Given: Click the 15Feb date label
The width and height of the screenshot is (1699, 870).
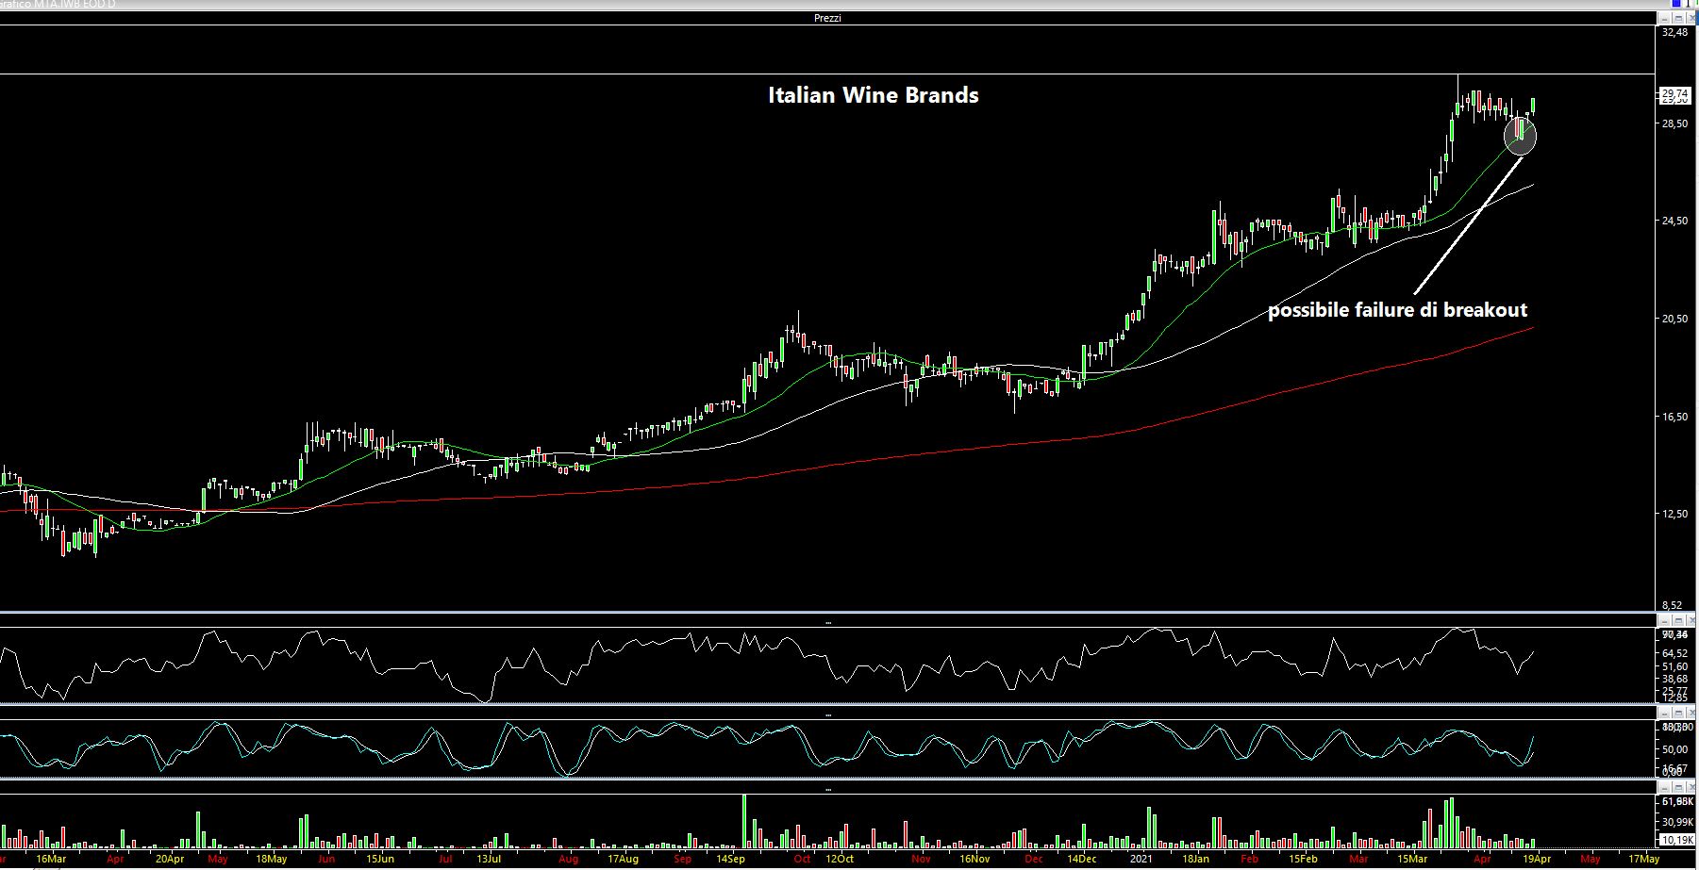Looking at the screenshot, I should [1304, 860].
